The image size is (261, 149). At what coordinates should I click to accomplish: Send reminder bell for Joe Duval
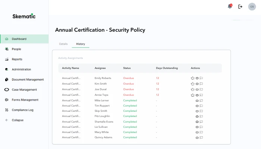tap(192, 89)
